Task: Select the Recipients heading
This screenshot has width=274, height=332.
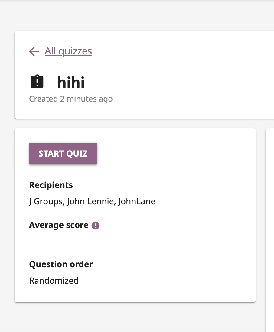Action: 51,185
